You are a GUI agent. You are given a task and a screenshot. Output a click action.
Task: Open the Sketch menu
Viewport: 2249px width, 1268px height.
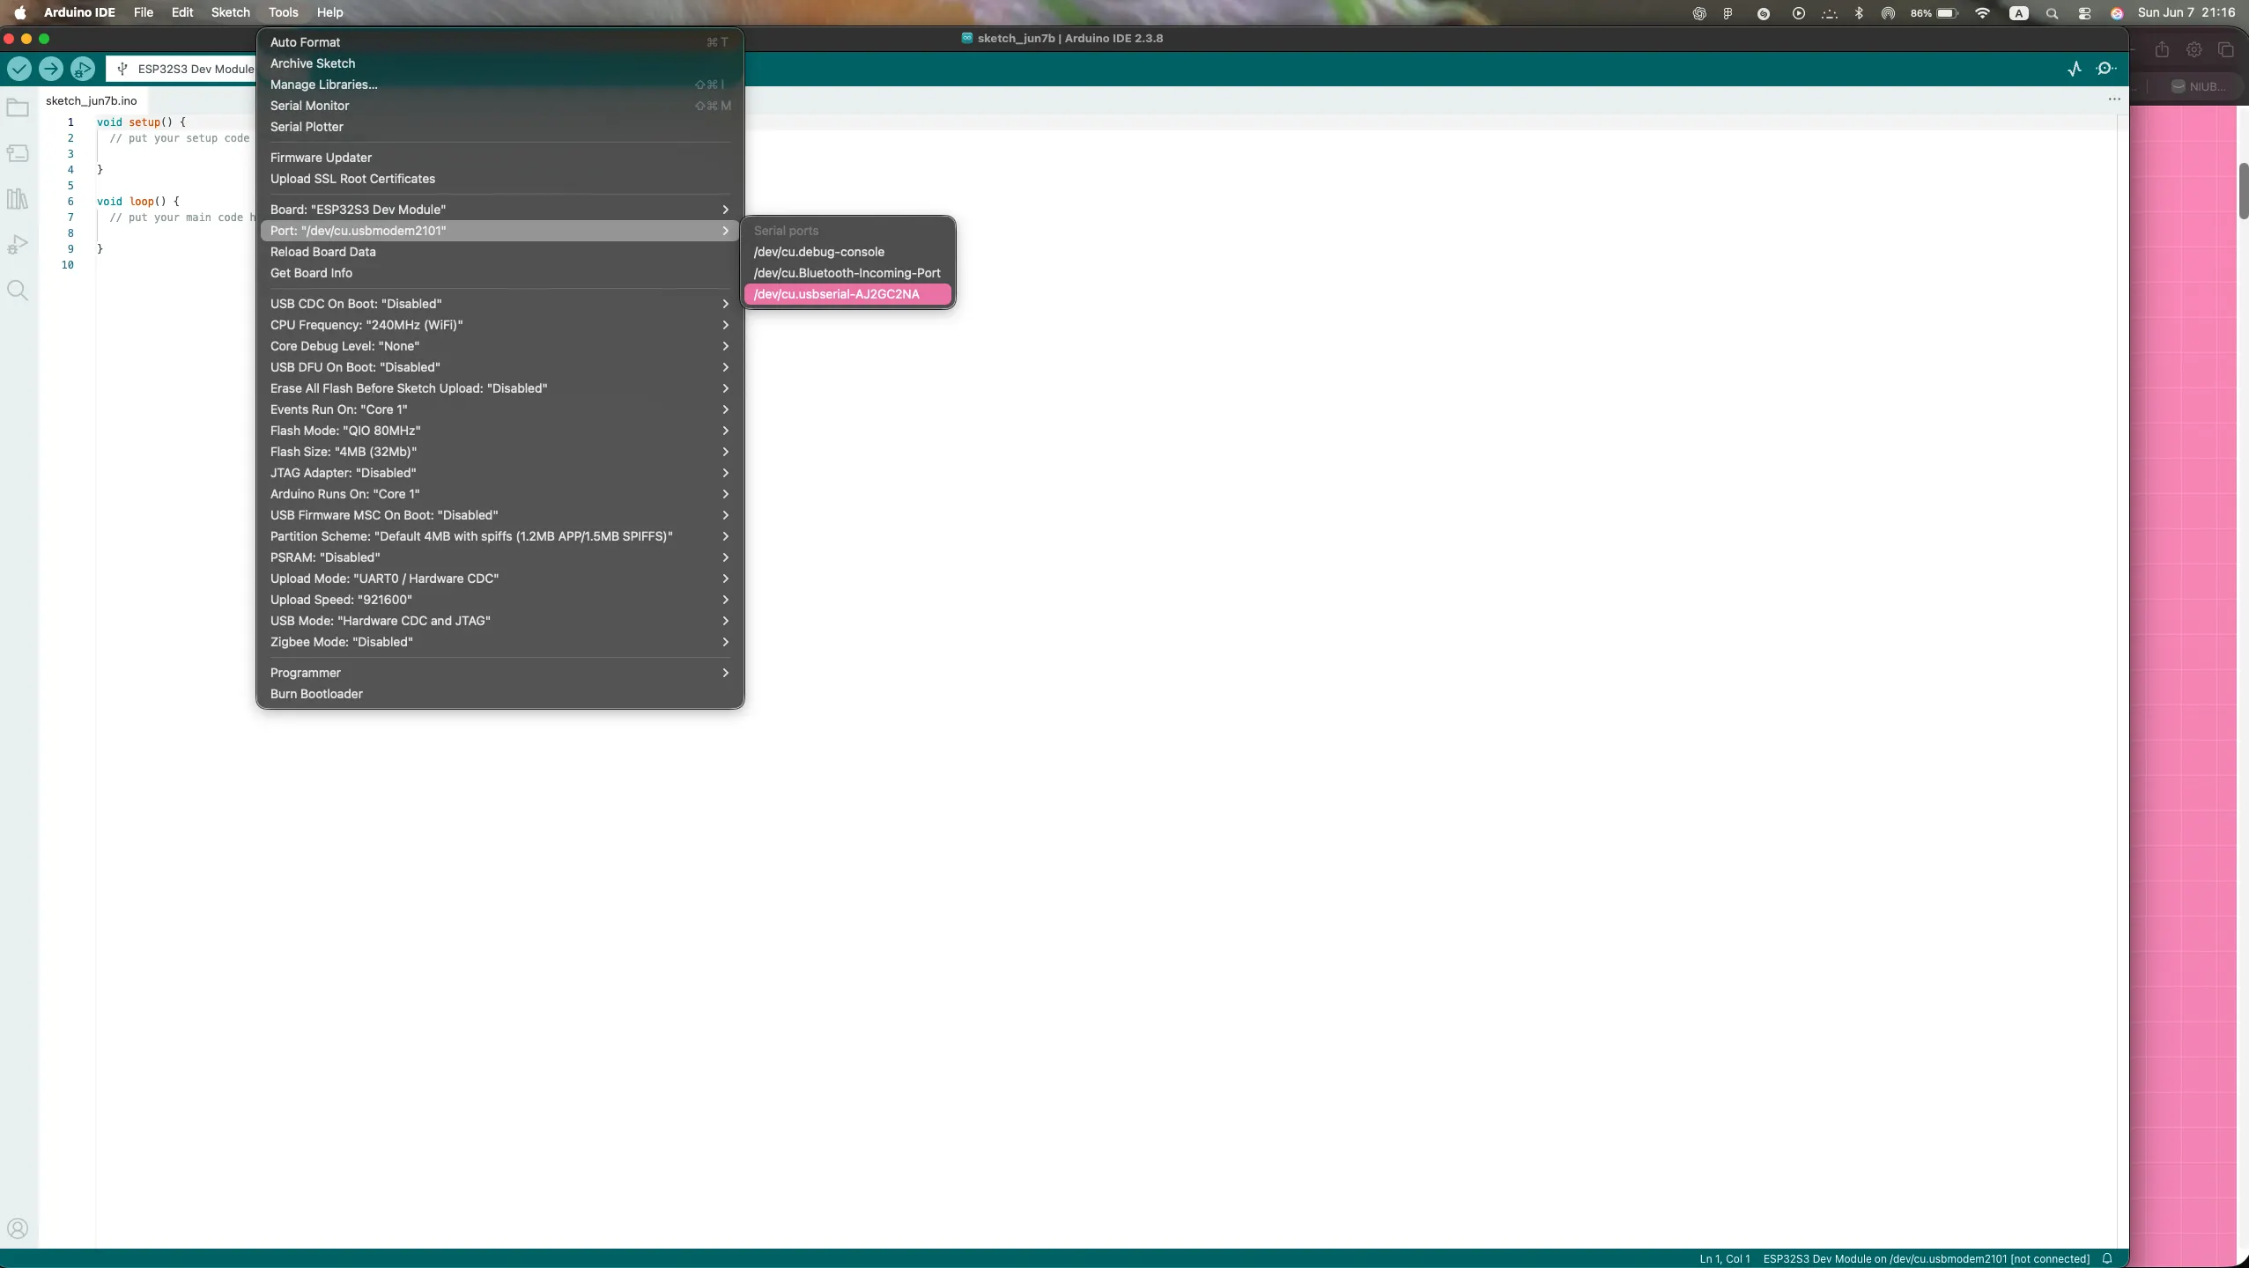coord(231,12)
